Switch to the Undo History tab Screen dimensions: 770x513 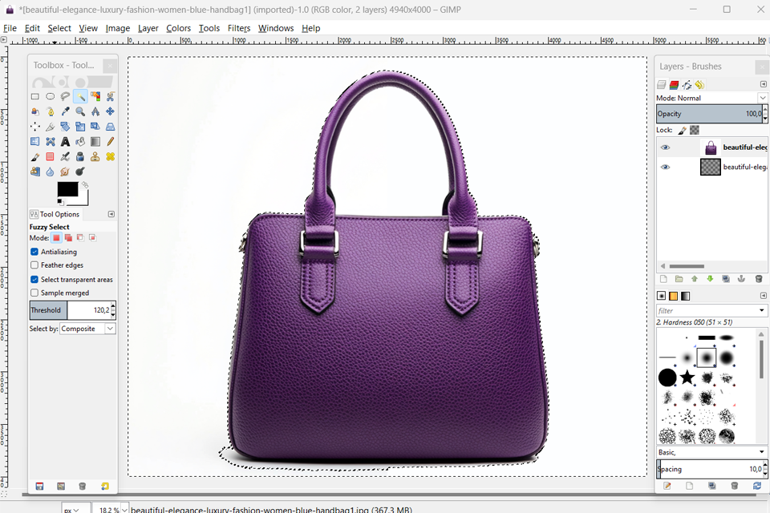point(699,85)
